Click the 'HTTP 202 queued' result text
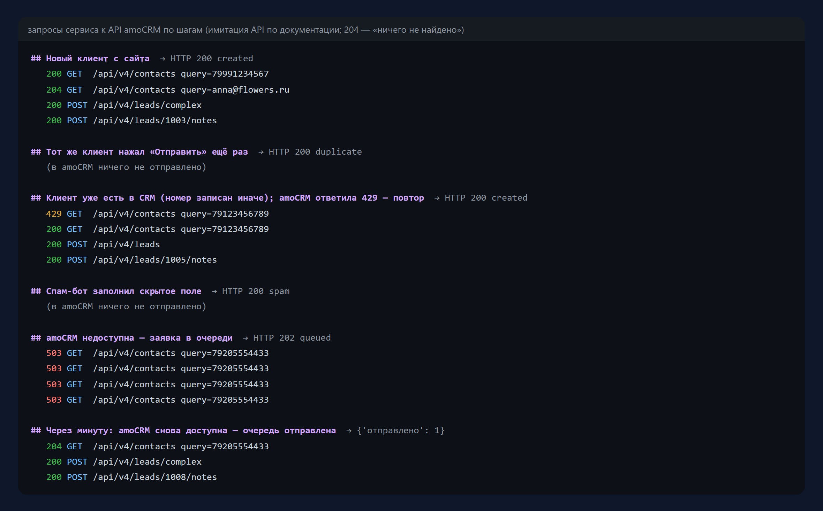This screenshot has width=823, height=512. point(292,338)
